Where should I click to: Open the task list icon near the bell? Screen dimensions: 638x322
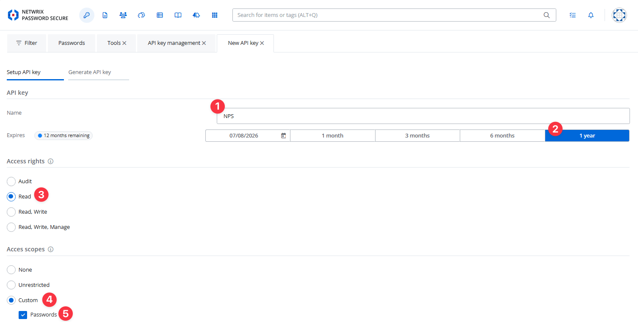[x=572, y=15]
